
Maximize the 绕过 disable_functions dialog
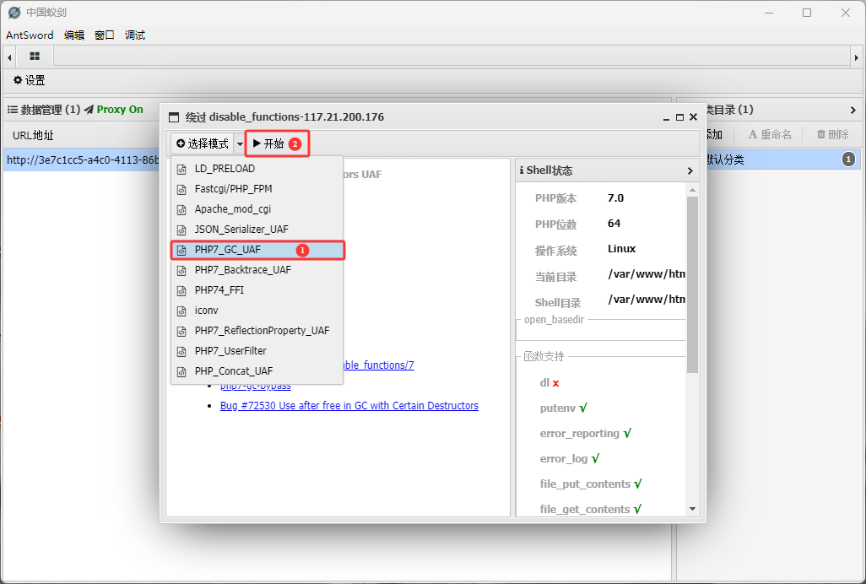679,117
